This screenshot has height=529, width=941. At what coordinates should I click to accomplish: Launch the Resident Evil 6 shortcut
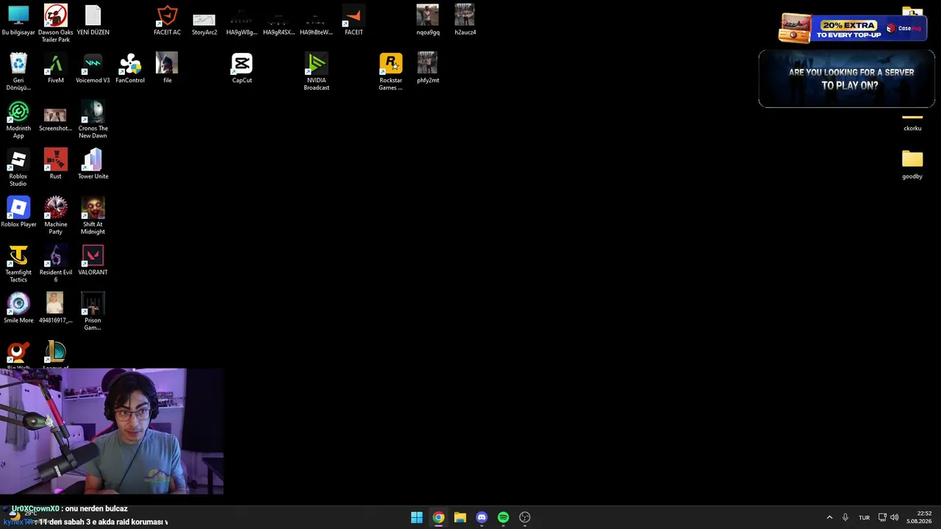coord(55,264)
